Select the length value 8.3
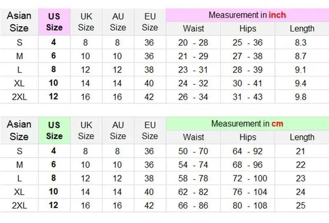Viewport: 329px width, 223px height. click(301, 43)
